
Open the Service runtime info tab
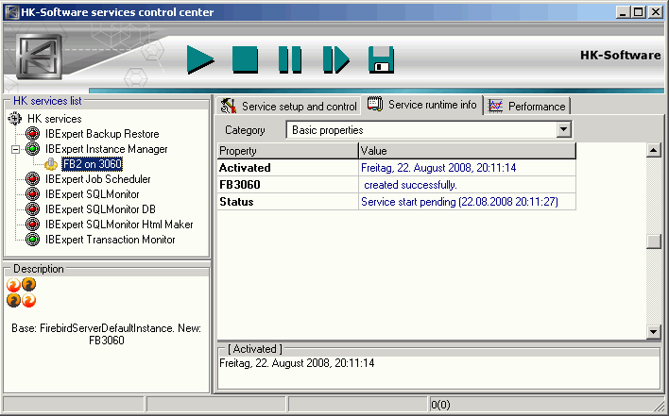(x=422, y=105)
